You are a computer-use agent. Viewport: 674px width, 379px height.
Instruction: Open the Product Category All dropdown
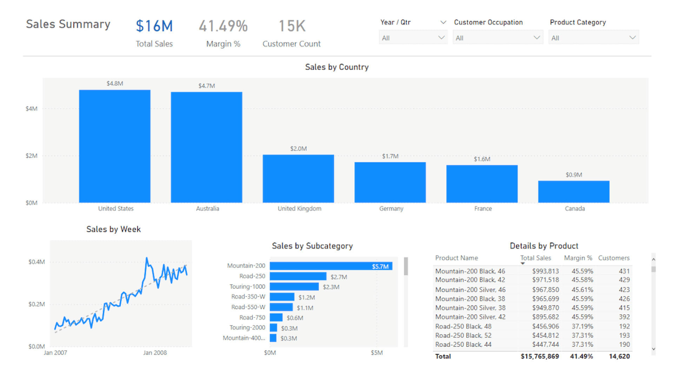(593, 38)
